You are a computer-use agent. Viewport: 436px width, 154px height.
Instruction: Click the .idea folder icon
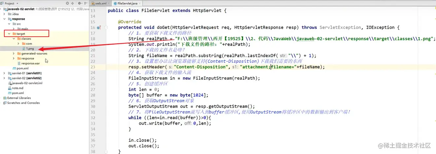pos(9,14)
